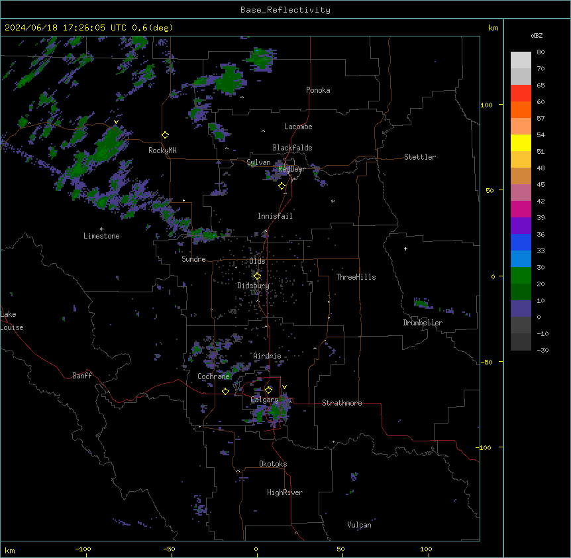Click the white asterisk east of Innisfail
The width and height of the screenshot is (571, 558).
click(x=333, y=201)
